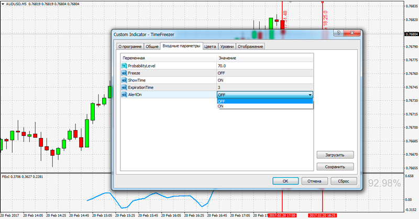
Task: Collapse the AlertOn combo box arrow
Action: tap(310, 95)
